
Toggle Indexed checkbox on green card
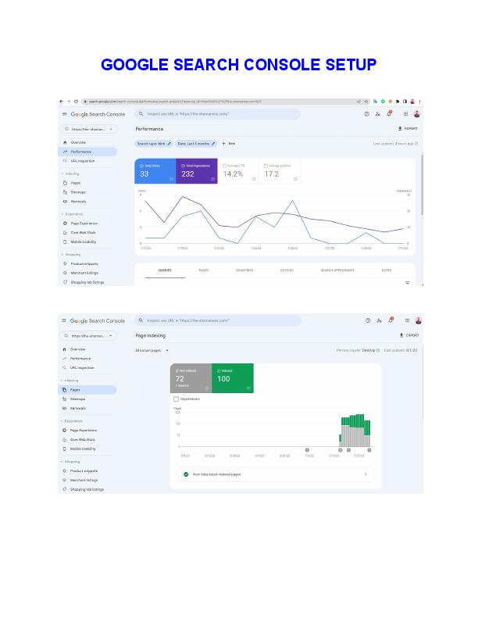pyautogui.click(x=219, y=370)
